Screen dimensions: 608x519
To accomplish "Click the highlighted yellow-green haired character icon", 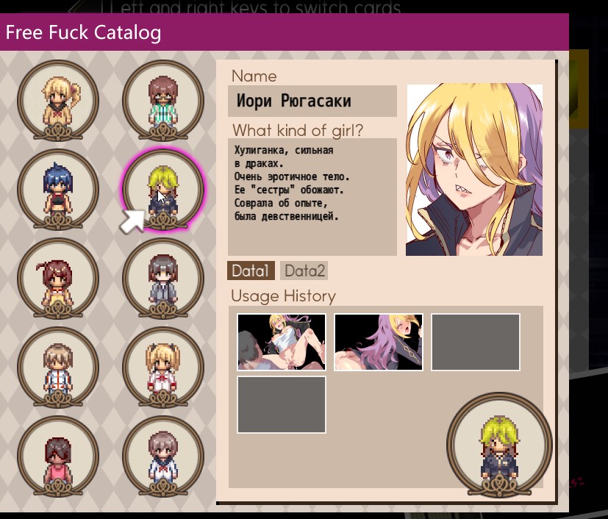I will 163,190.
